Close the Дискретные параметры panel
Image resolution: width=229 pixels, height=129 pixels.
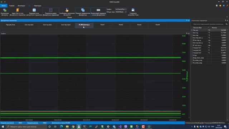[x=189, y=20]
